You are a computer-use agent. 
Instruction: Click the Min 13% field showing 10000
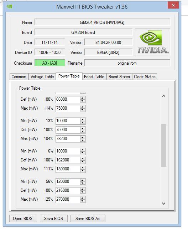tap(68, 121)
